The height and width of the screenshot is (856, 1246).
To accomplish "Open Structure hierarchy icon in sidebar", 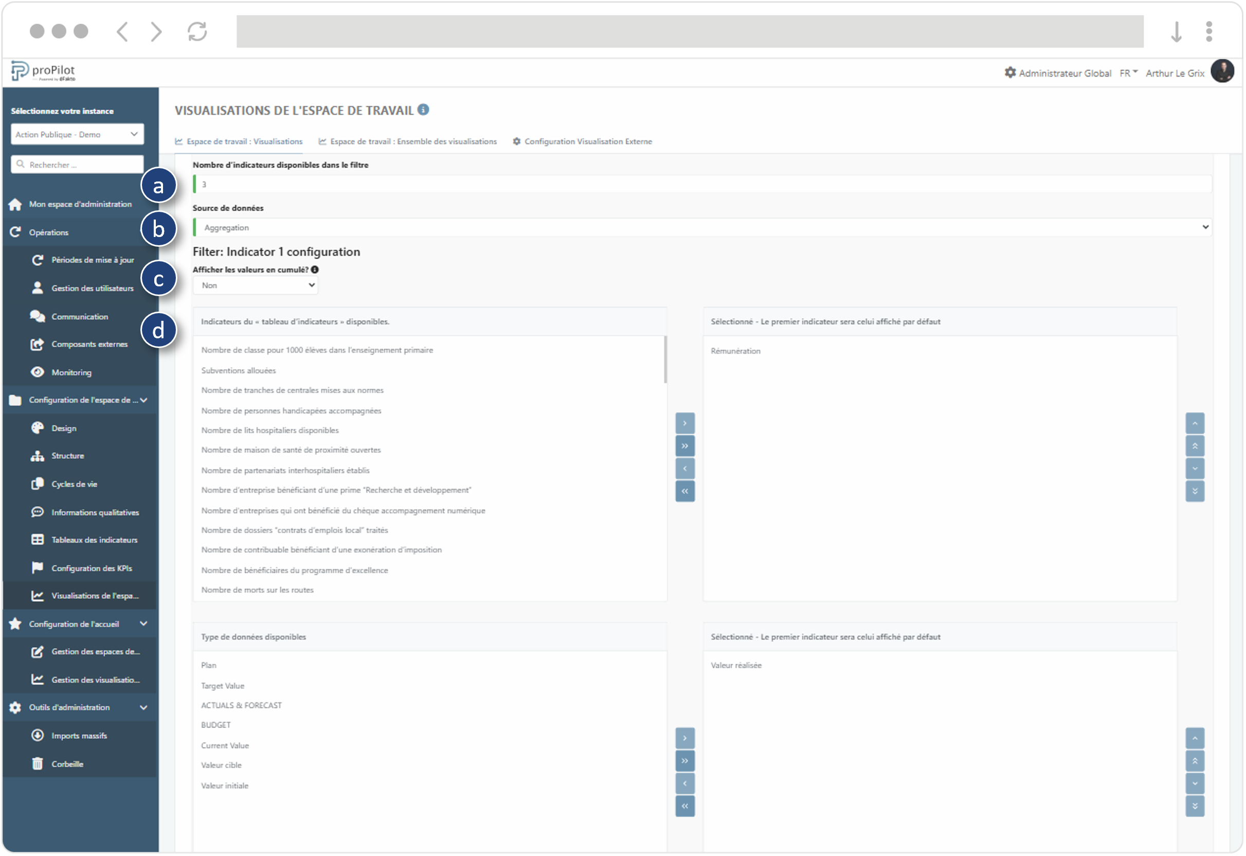I will point(37,457).
